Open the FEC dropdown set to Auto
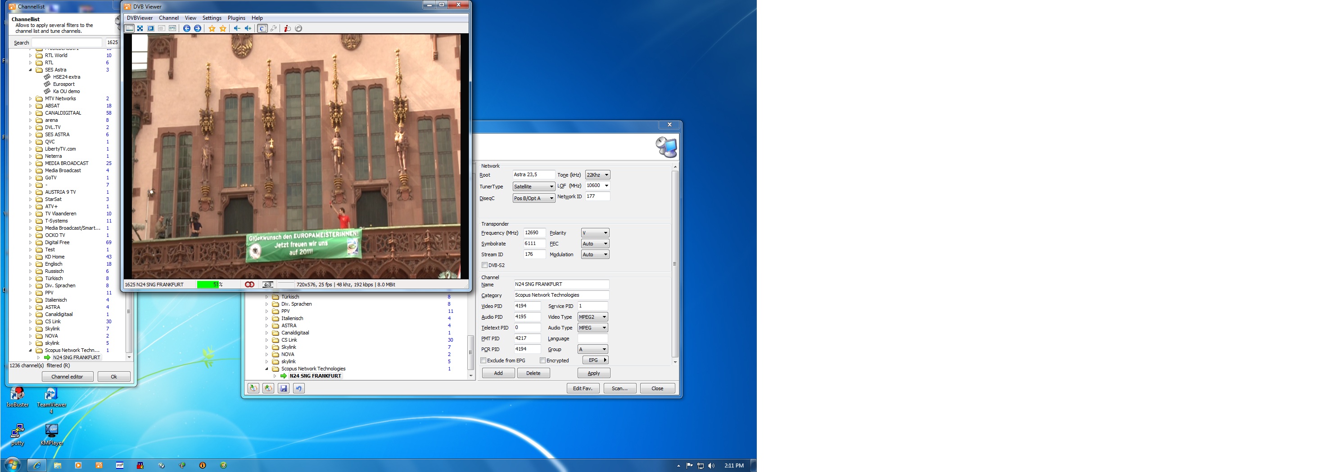Screen dimensions: 1338x472 (x=595, y=244)
